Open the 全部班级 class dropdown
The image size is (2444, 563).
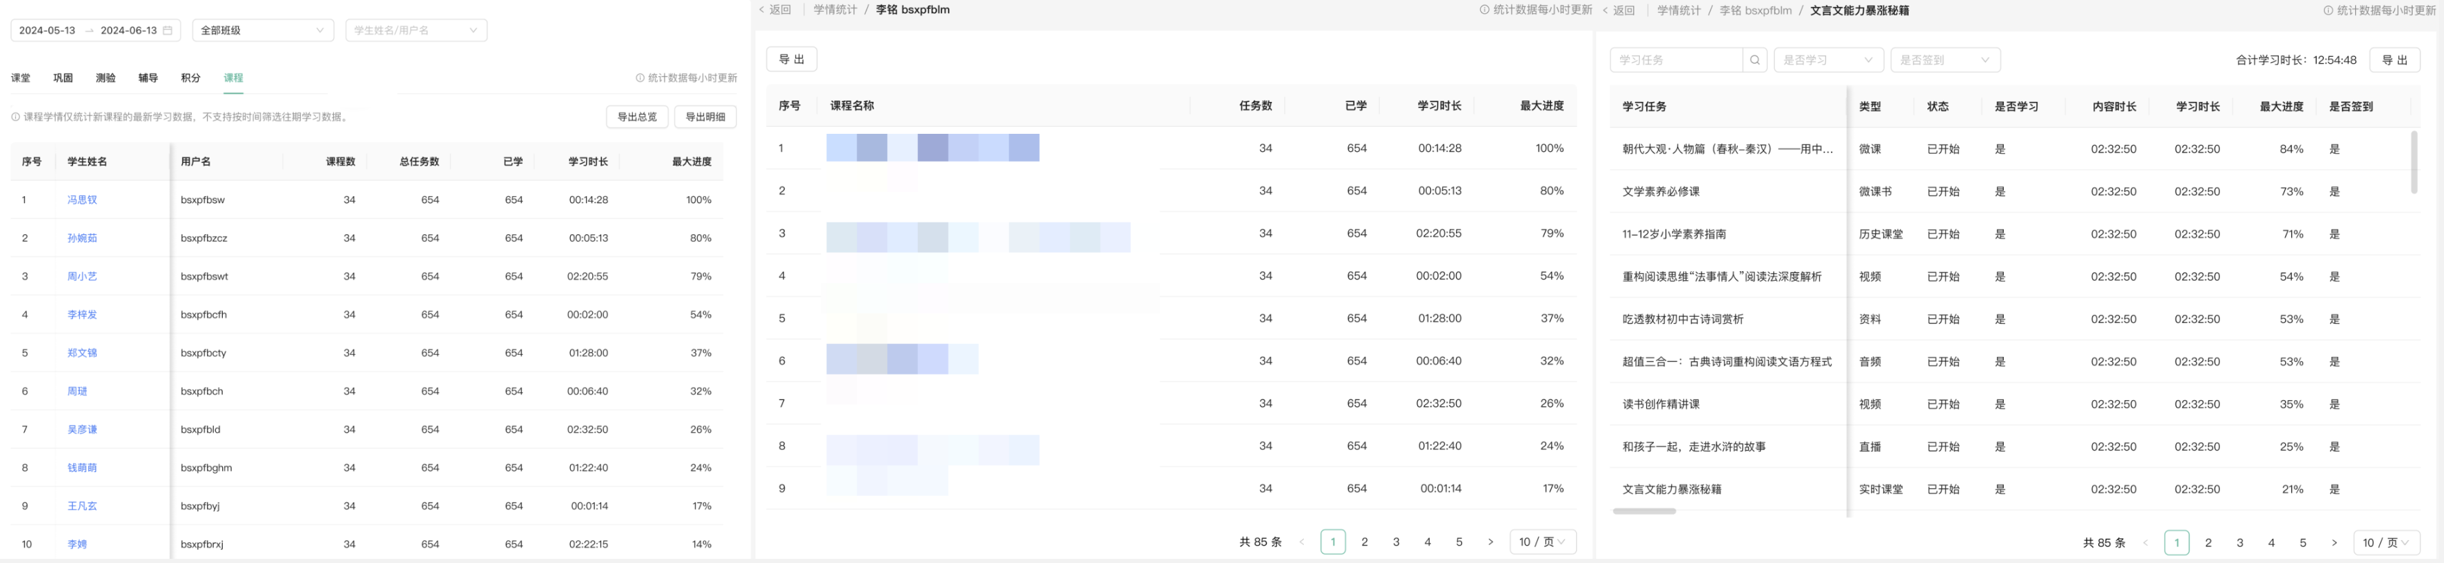point(263,31)
